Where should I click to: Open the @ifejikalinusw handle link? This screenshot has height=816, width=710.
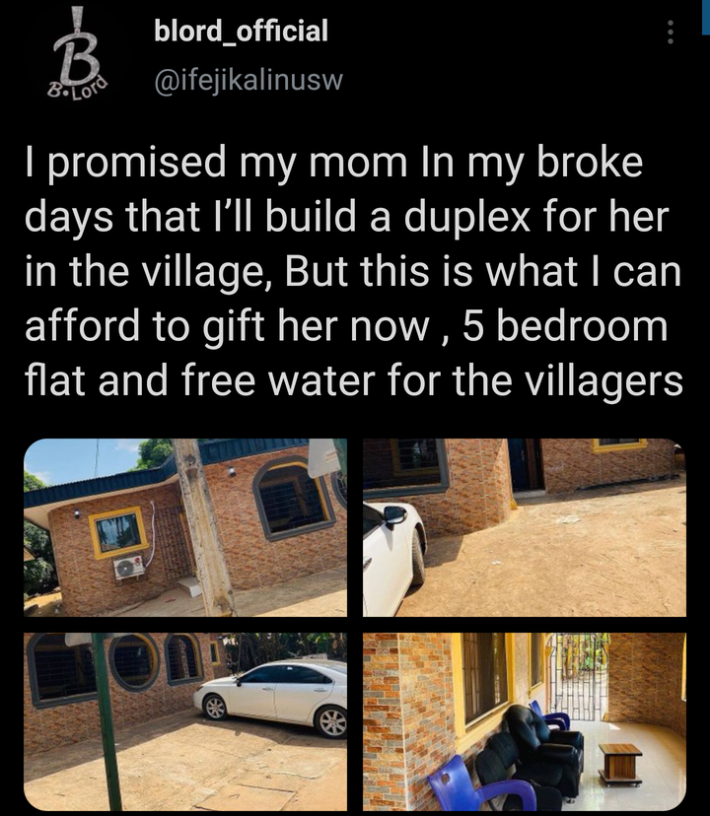pos(248,80)
